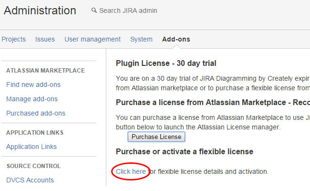Open the Projects tab
The height and width of the screenshot is (191, 310).
[x=13, y=39]
